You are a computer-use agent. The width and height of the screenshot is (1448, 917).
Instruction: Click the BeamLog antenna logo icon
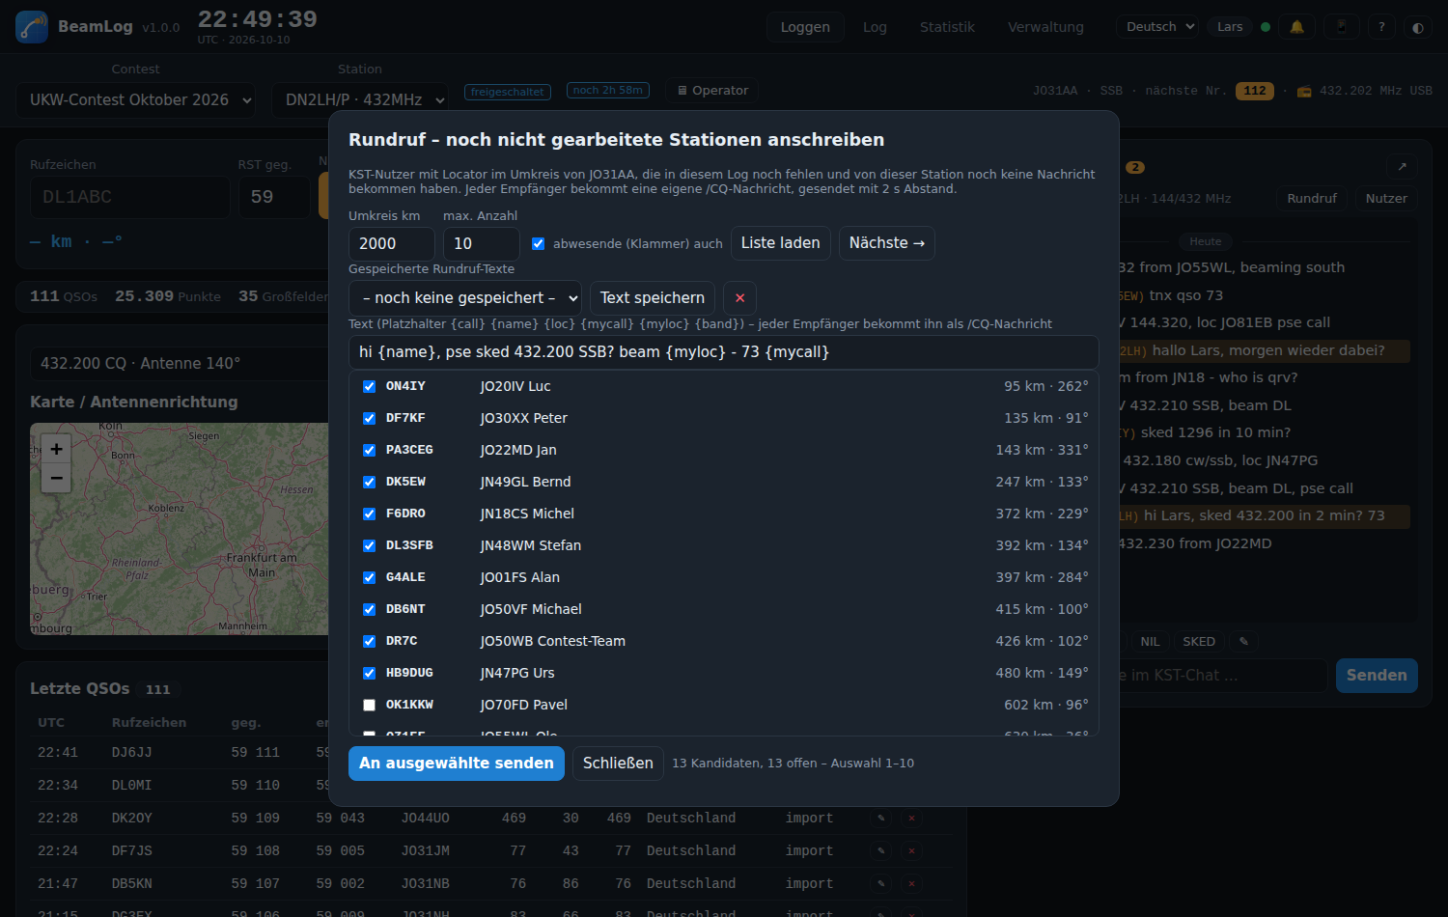click(x=32, y=27)
